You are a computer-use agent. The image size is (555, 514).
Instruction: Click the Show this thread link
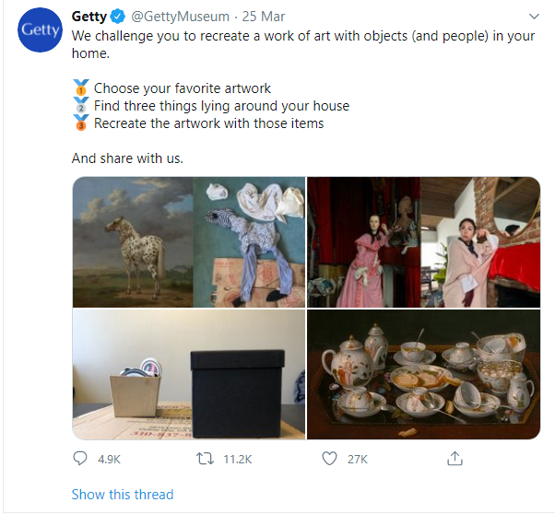(122, 495)
